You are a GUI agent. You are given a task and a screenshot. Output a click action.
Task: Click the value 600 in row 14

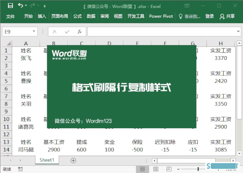tap(81, 149)
